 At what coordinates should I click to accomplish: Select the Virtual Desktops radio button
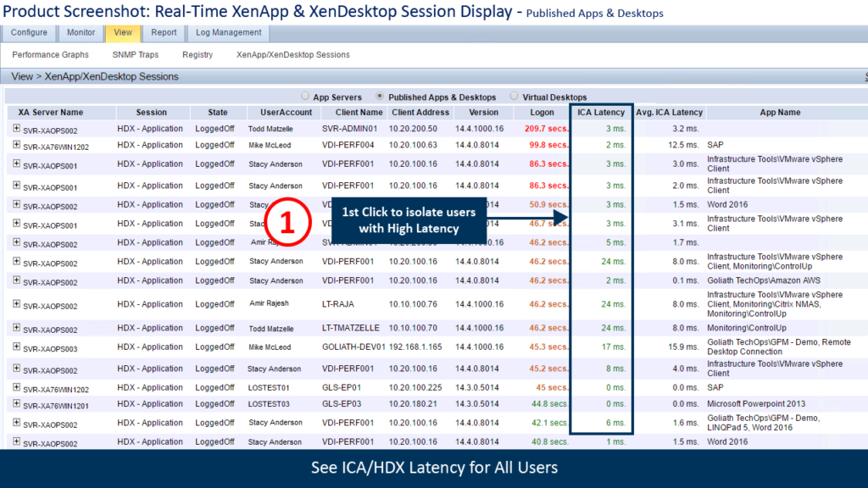pyautogui.click(x=514, y=96)
